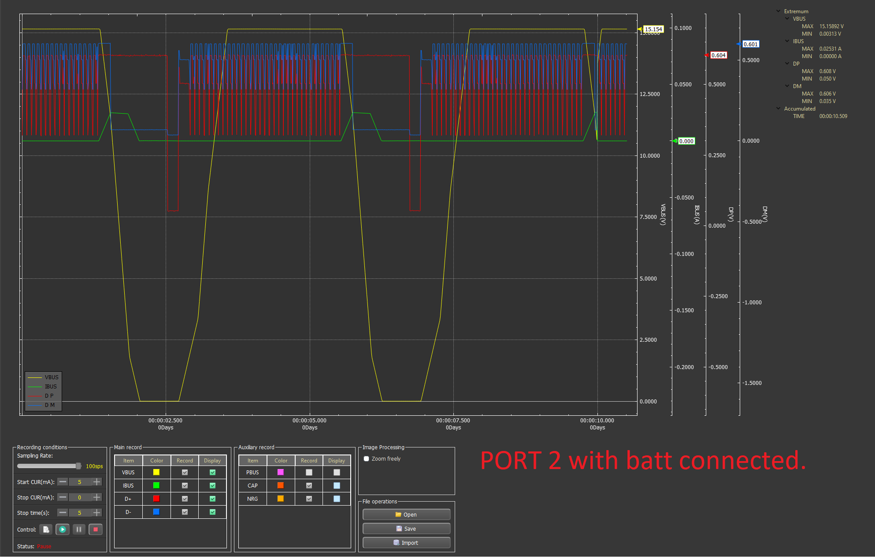The width and height of the screenshot is (875, 558).
Task: Increase Start CUR(mA) with the plus icon
Action: click(x=97, y=482)
